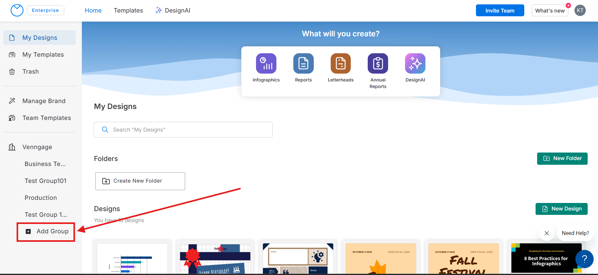Open Trash in the sidebar
The image size is (598, 275).
point(31,72)
